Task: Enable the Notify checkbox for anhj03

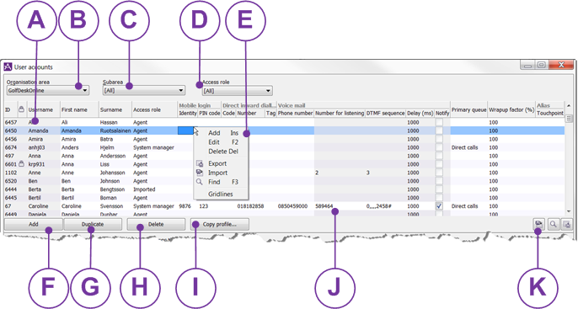Action: coord(439,147)
